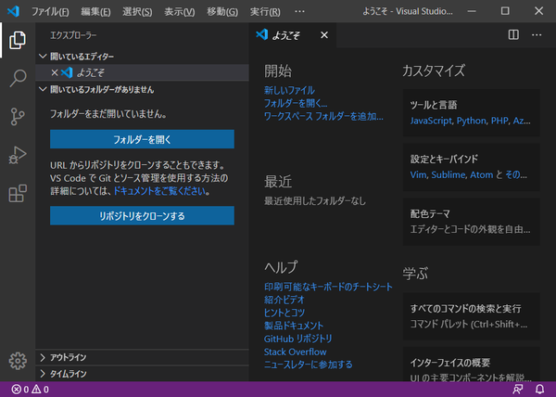Expand the アウトライン section
This screenshot has height=397, width=556.
pyautogui.click(x=69, y=357)
